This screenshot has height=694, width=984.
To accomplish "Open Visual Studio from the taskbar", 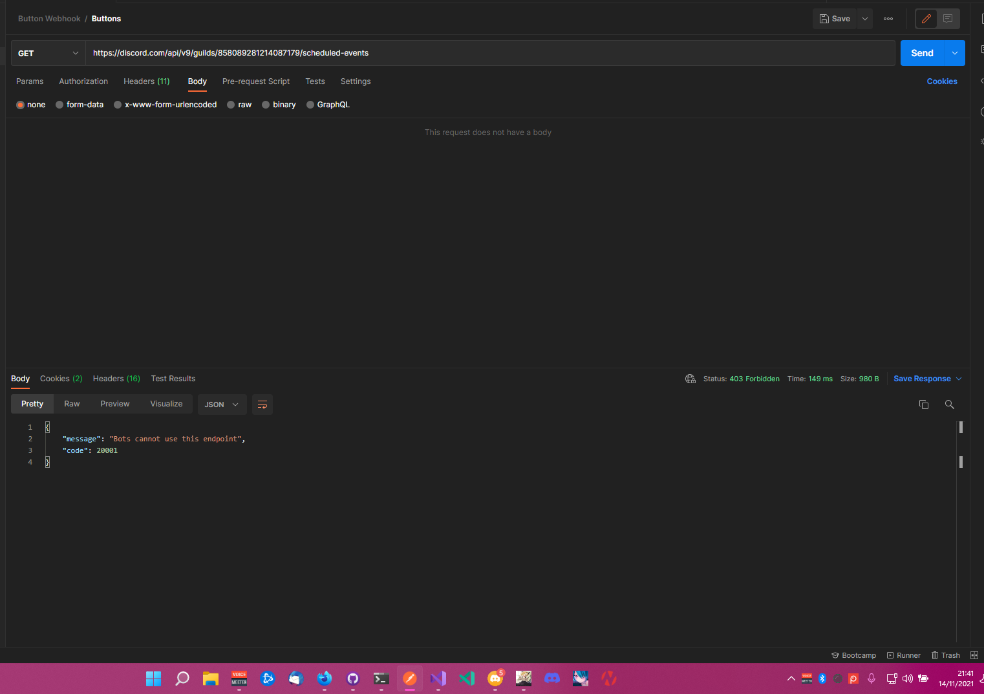I will 438,678.
